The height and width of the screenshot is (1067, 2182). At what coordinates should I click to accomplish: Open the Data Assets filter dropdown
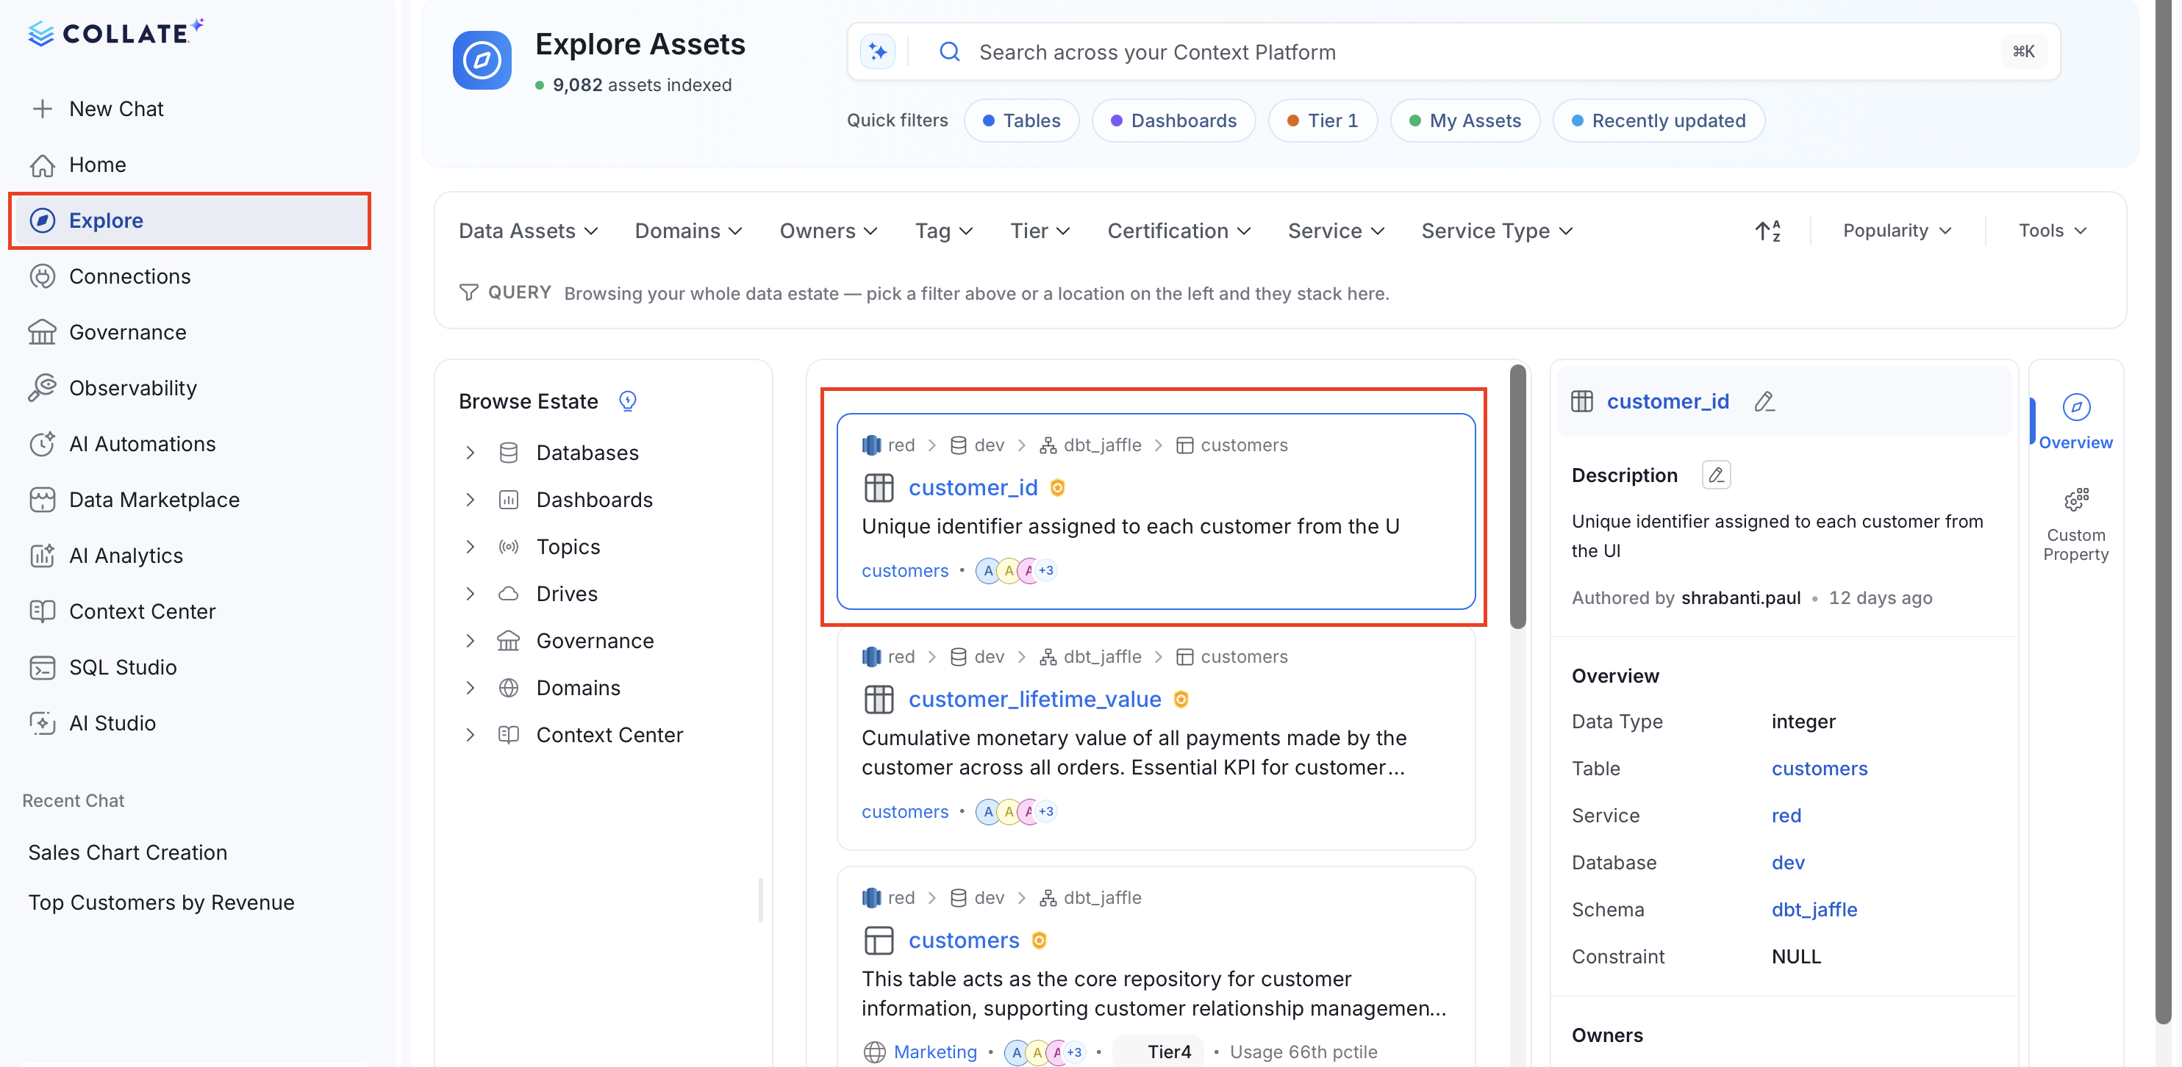click(x=529, y=230)
